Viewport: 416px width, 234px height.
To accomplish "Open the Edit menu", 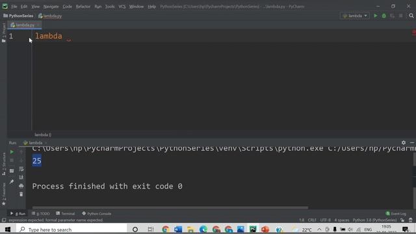I will [x=24, y=6].
